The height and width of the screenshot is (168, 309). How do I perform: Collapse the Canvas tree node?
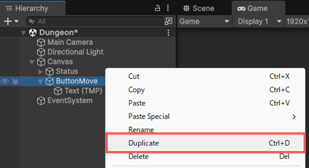tap(32, 62)
